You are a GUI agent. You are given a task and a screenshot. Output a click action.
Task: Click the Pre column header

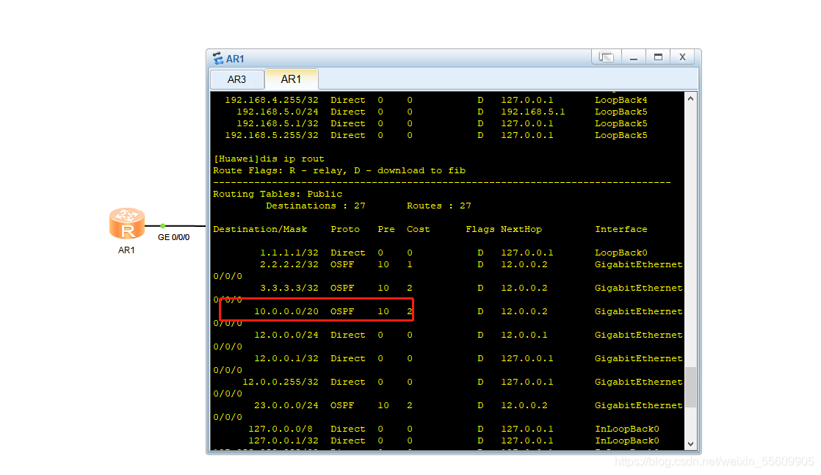click(386, 229)
